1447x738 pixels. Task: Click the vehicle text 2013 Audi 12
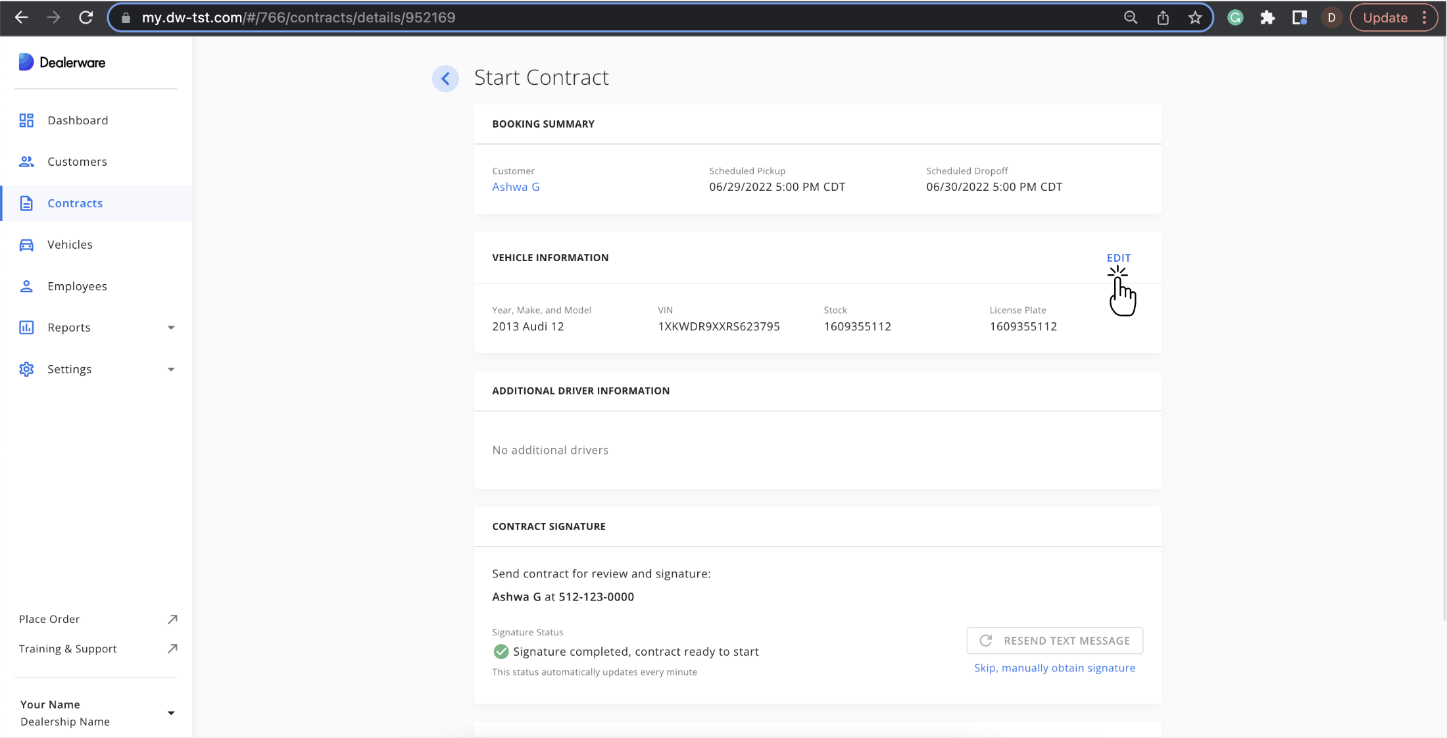[528, 326]
